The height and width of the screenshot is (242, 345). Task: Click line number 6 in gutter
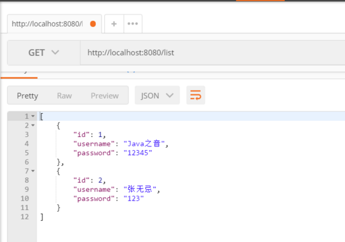[x=26, y=162]
